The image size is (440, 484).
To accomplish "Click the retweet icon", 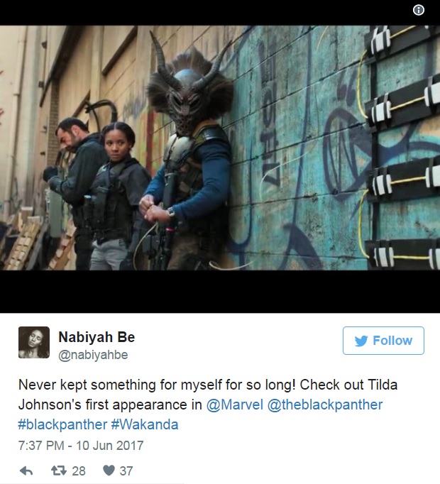I will tap(59, 471).
